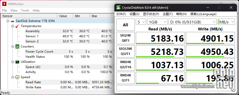The width and height of the screenshot is (239, 95).
Task: Click the empty comment field in CrystalDiskMark
Action: click(x=176, y=88)
